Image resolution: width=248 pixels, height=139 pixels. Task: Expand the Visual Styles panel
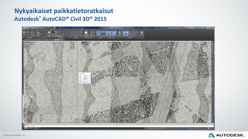click(60, 38)
